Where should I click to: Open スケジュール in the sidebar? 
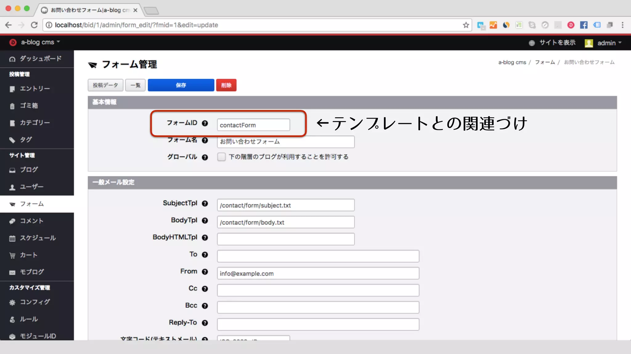37,238
